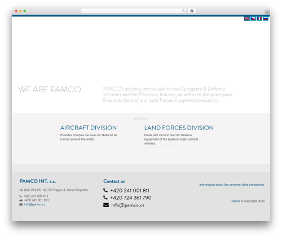Click the small phone icon in address block

[x=21, y=196]
